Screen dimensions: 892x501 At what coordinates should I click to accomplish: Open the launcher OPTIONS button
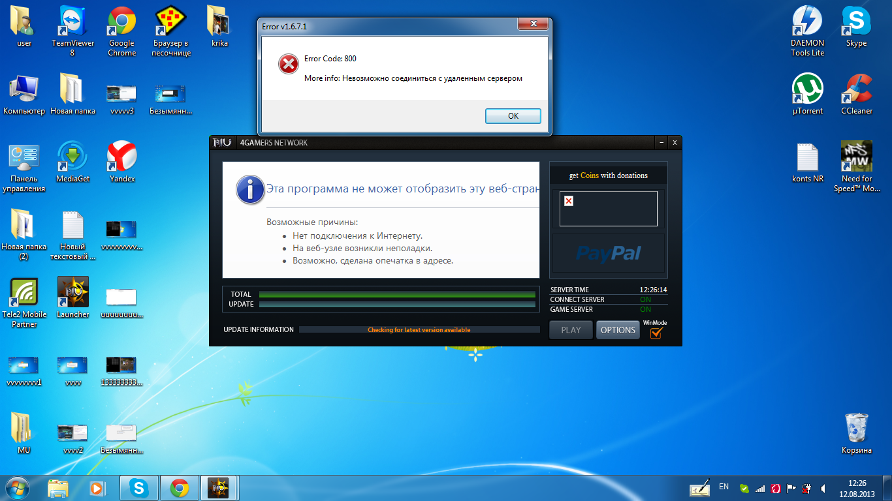point(618,330)
